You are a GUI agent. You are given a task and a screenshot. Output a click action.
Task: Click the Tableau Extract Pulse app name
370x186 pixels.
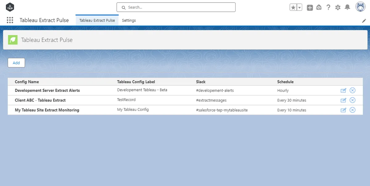coord(44,20)
